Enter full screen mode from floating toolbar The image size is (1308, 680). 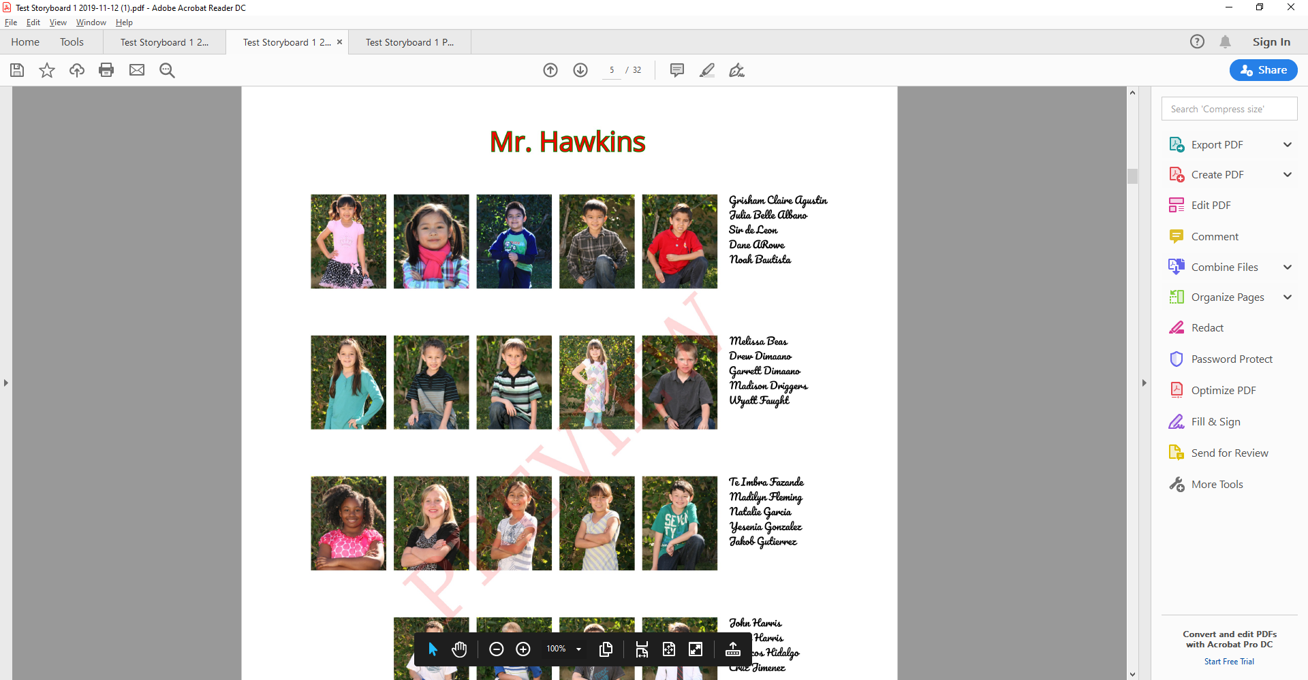pos(696,649)
